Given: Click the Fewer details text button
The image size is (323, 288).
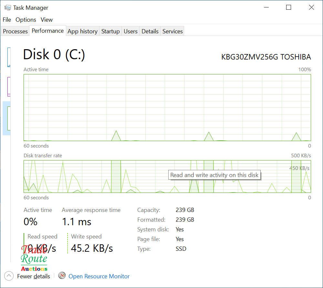Looking at the screenshot, I should point(34,276).
